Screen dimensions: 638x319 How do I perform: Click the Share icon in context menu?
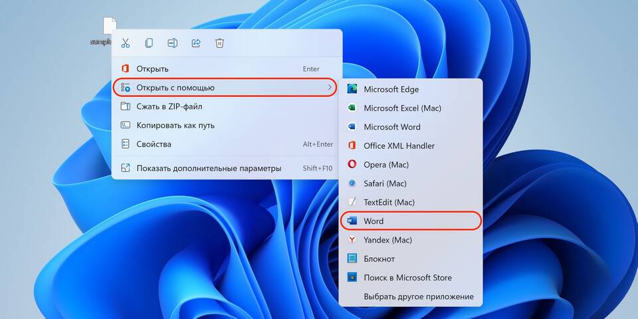pyautogui.click(x=196, y=43)
